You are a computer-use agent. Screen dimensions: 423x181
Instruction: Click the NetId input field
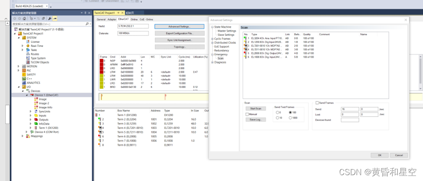(133, 27)
